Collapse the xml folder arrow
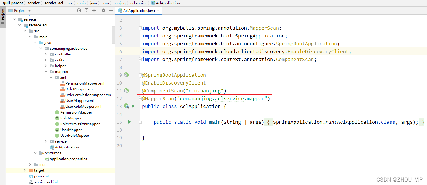The width and height of the screenshot is (427, 185). [51, 78]
